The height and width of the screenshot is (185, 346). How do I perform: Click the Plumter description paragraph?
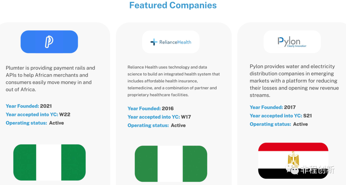pyautogui.click(x=51, y=79)
